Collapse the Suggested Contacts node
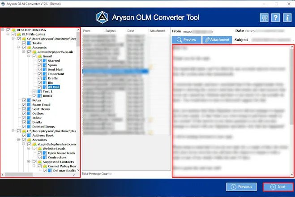Screen dimensions: 295x197 (29, 162)
